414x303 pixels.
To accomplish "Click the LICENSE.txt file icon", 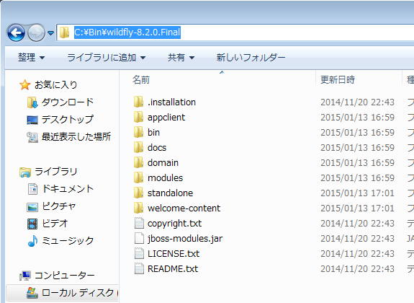I will 139,253.
